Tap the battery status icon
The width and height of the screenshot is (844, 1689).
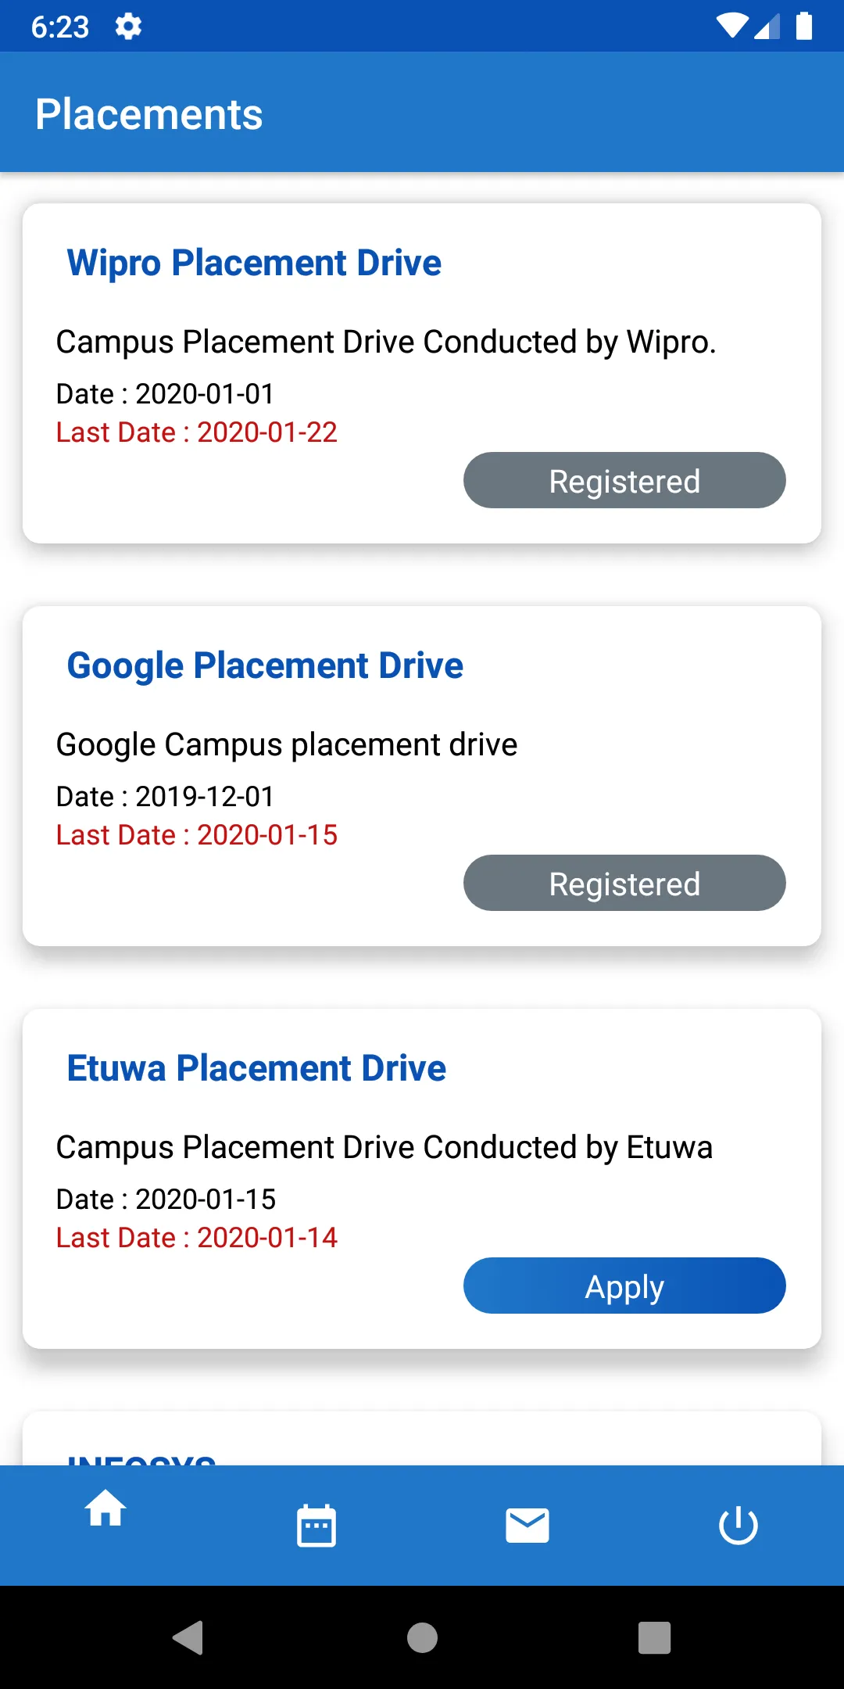tap(803, 27)
